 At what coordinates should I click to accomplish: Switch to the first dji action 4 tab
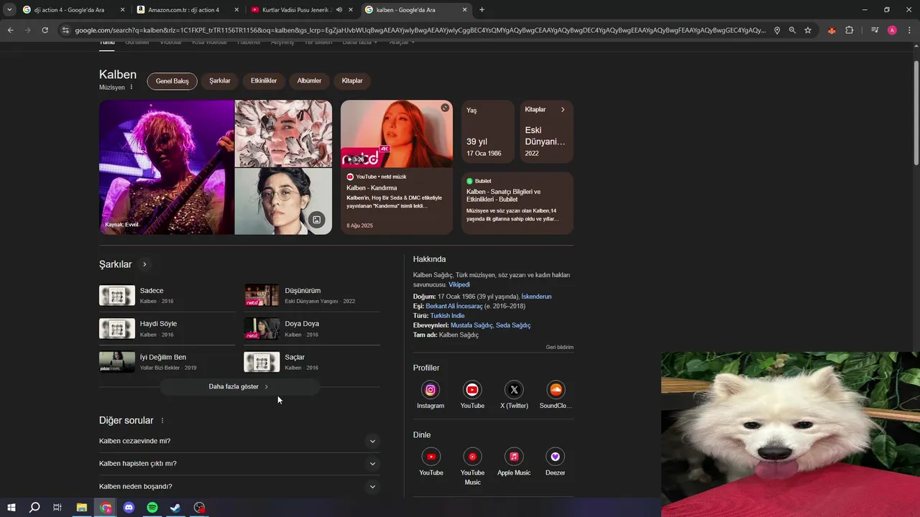pos(73,10)
